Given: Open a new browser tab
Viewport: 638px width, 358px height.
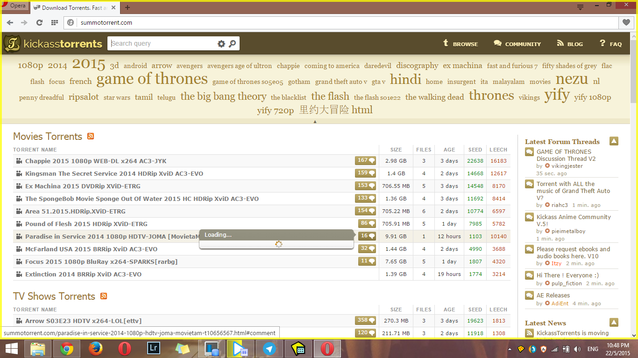Looking at the screenshot, I should pyautogui.click(x=128, y=7).
